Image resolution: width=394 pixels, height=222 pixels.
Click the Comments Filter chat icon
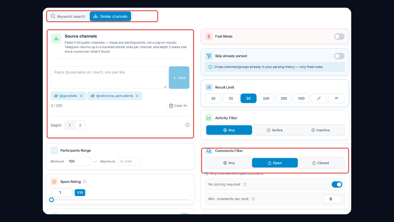click(209, 151)
